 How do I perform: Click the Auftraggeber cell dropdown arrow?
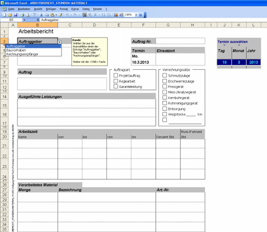[59, 42]
